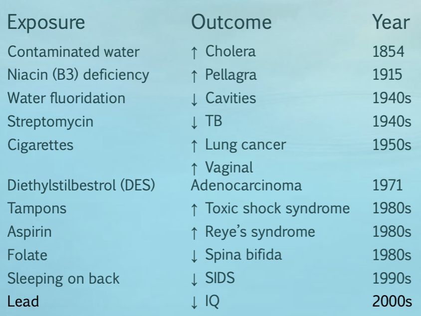The image size is (421, 316).
Task: Click the up arrow beside Cholera
Action: point(195,52)
